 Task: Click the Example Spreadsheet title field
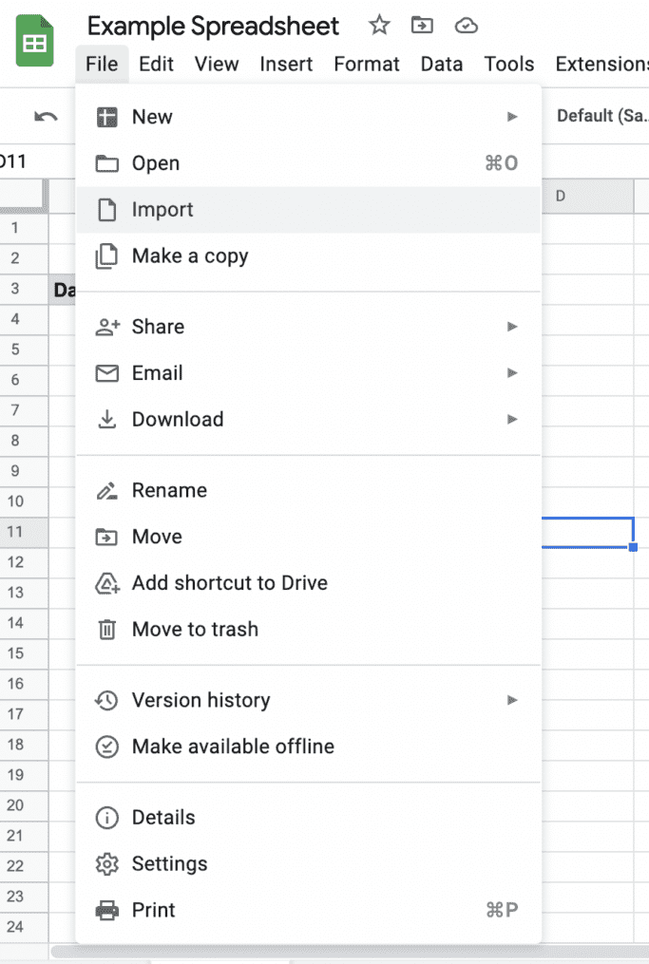pos(211,26)
